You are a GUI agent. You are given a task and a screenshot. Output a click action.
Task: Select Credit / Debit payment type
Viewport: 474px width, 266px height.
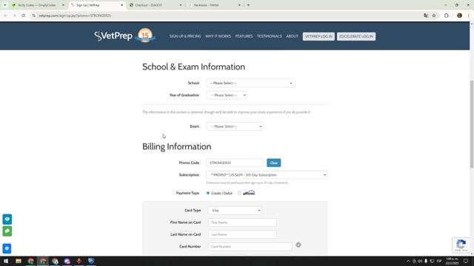208,193
